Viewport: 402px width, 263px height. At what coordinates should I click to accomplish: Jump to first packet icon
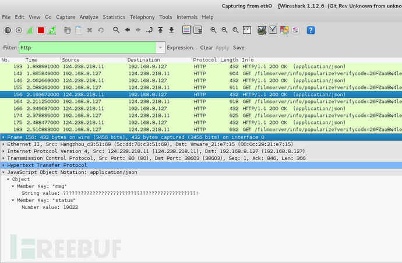pyautogui.click(x=160, y=30)
